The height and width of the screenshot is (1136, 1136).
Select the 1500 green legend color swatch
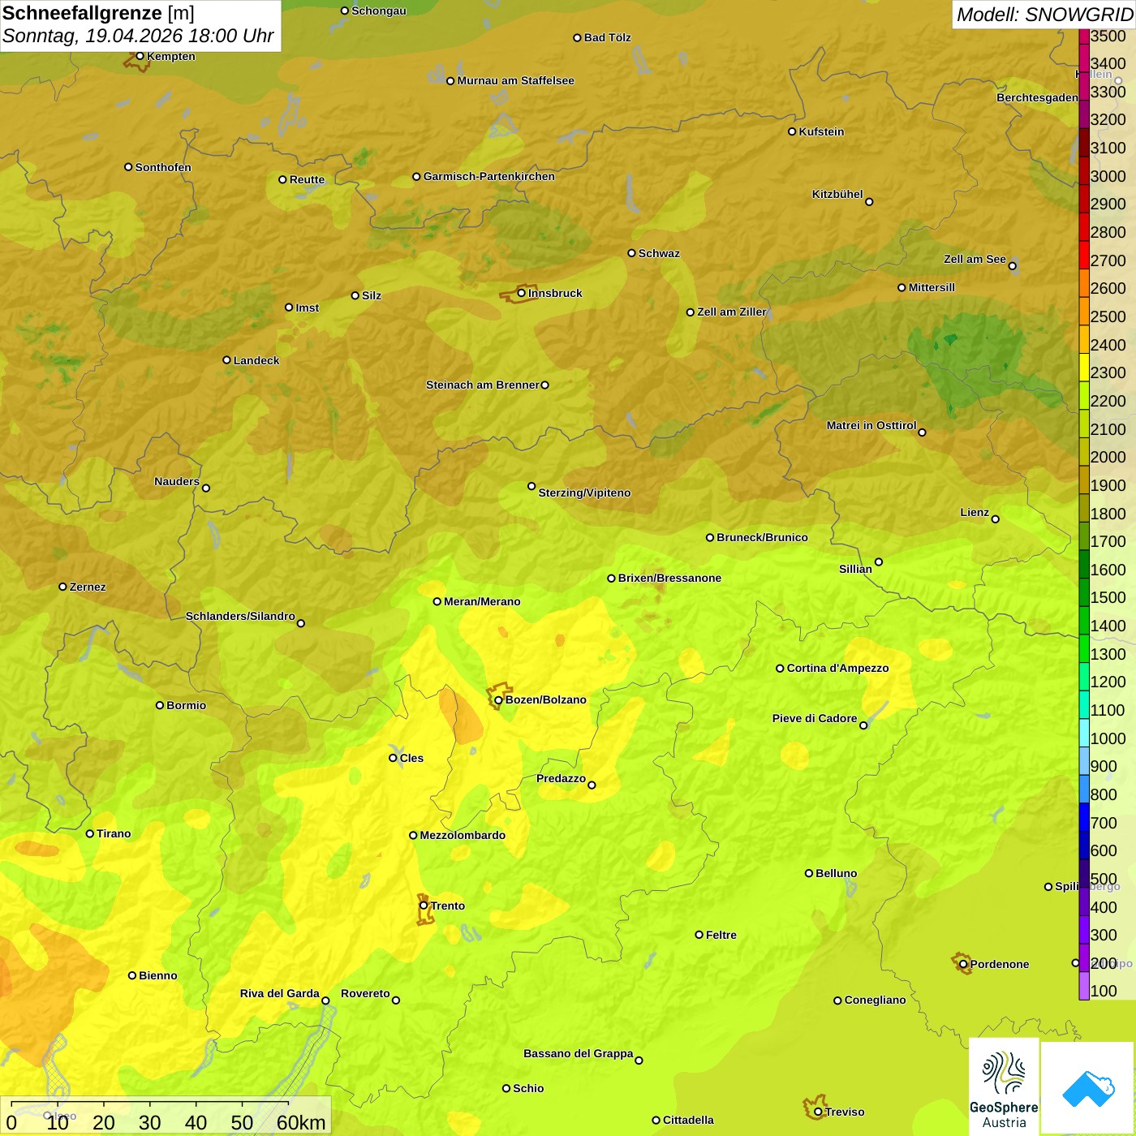pyautogui.click(x=1084, y=592)
